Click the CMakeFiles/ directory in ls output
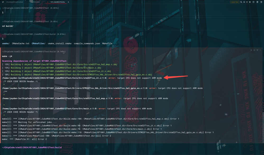This screenshot has height=155, width=264. pos(39,43)
